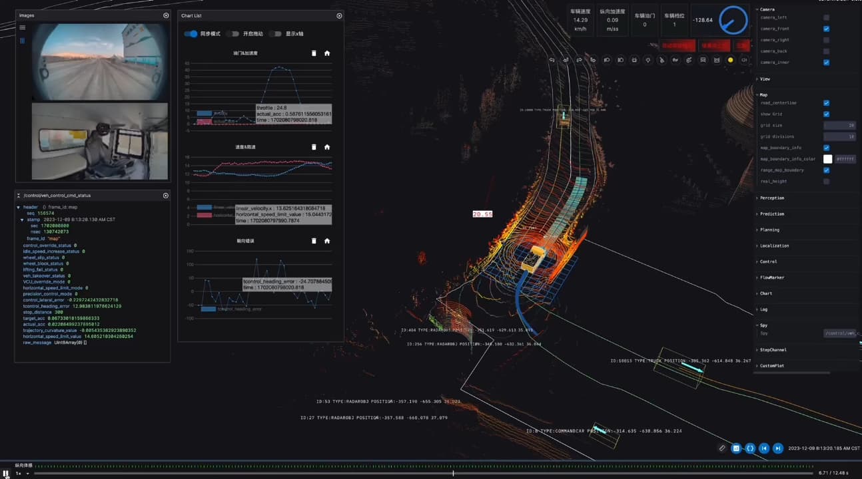Open the hamburger menu in Images panel

click(22, 27)
